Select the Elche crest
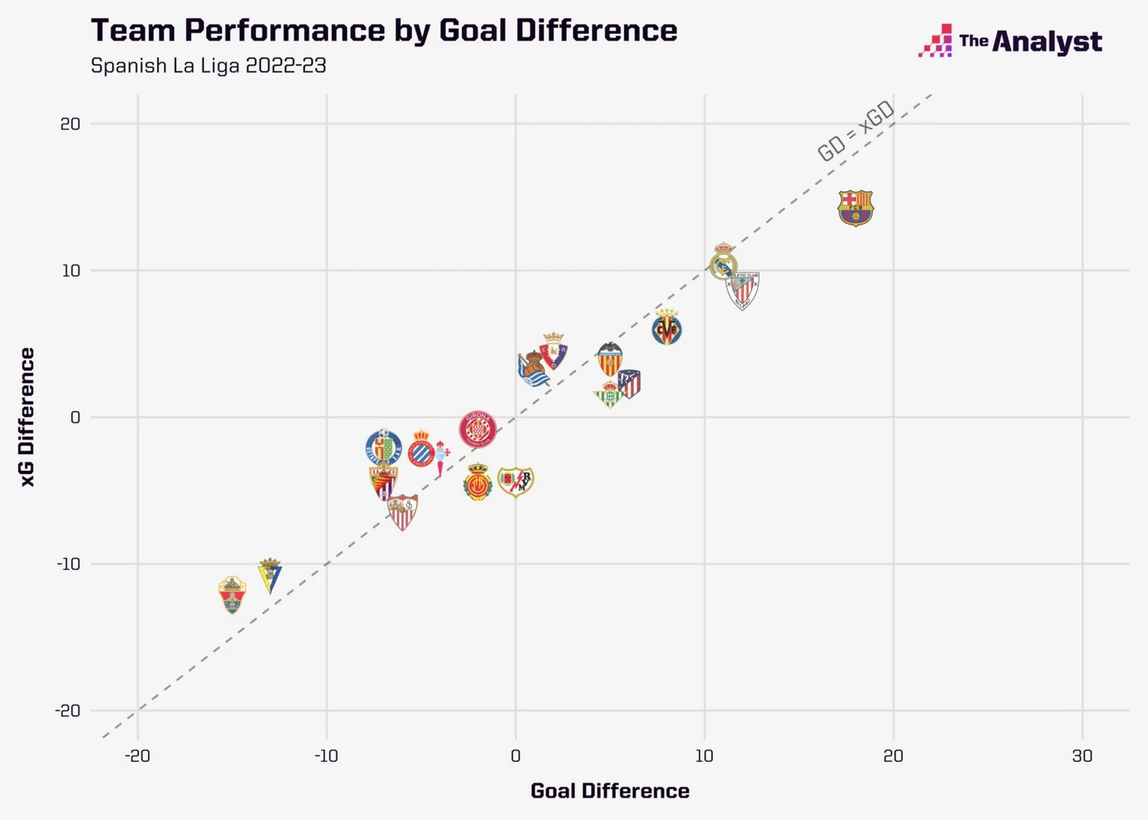1148x820 pixels. click(232, 594)
